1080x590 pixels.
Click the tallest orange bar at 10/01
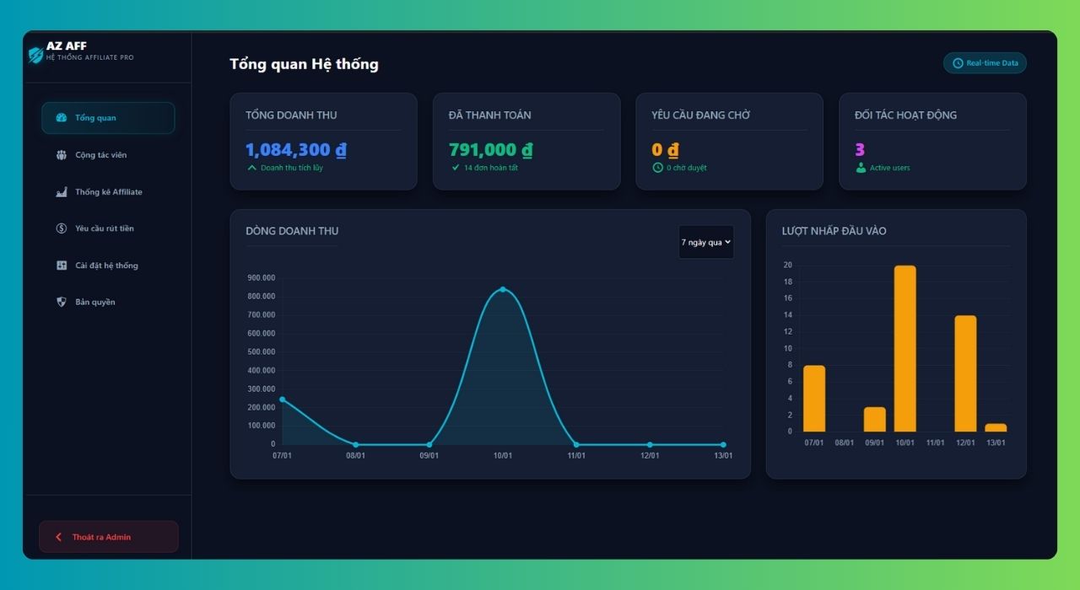(x=904, y=354)
